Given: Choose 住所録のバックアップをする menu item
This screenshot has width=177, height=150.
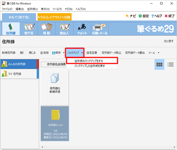Looking at the screenshot, I should (92, 61).
